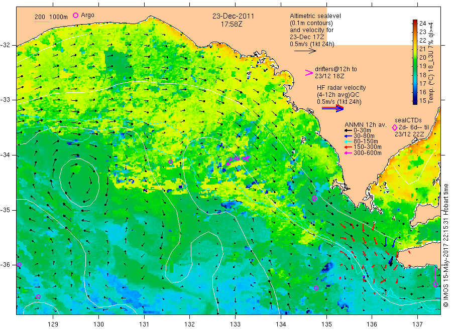
Task: Click the latitude label '-36'
Action: (x=5, y=265)
